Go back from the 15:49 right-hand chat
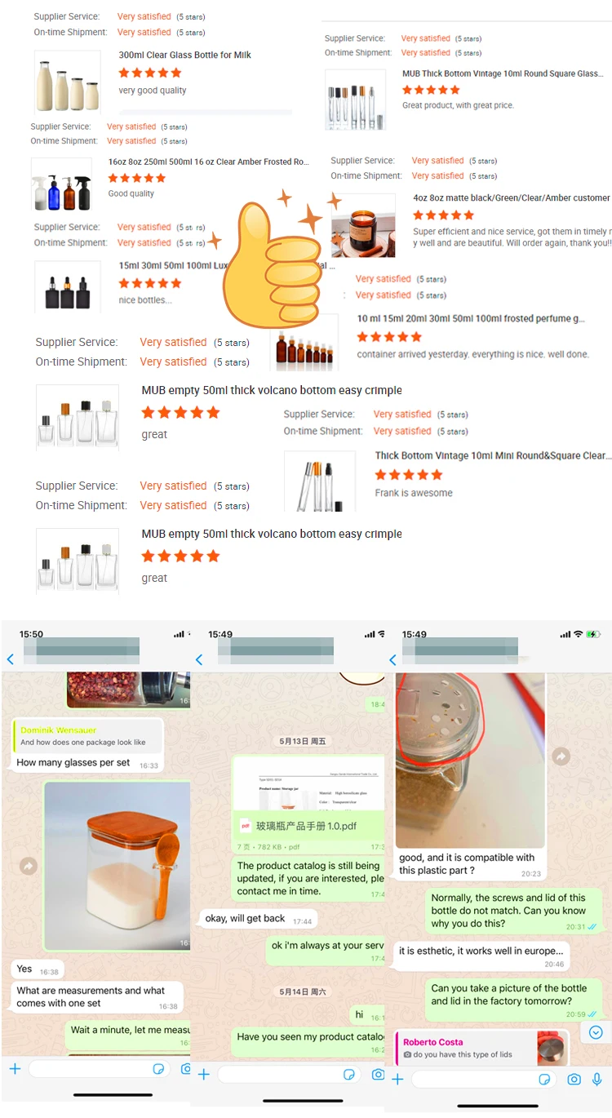 [x=392, y=659]
